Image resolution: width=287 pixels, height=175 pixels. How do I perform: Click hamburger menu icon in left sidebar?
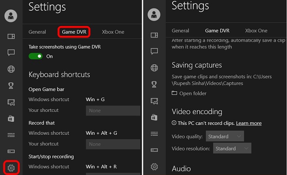click(x=11, y=135)
